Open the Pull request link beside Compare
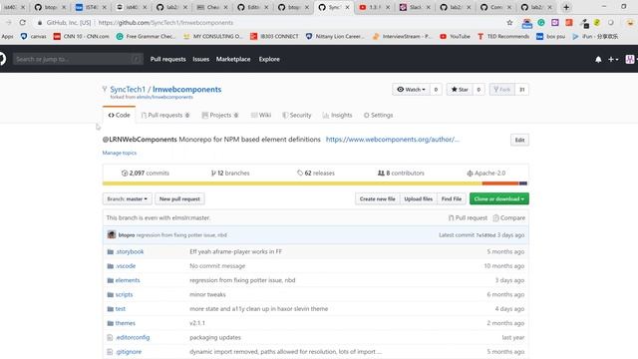This screenshot has width=638, height=359. click(x=468, y=218)
